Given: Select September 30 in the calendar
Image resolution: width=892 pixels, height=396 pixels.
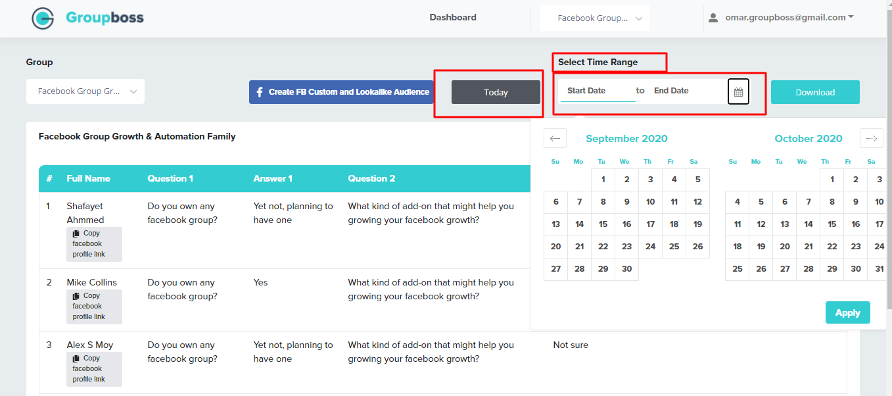Looking at the screenshot, I should tap(626, 269).
